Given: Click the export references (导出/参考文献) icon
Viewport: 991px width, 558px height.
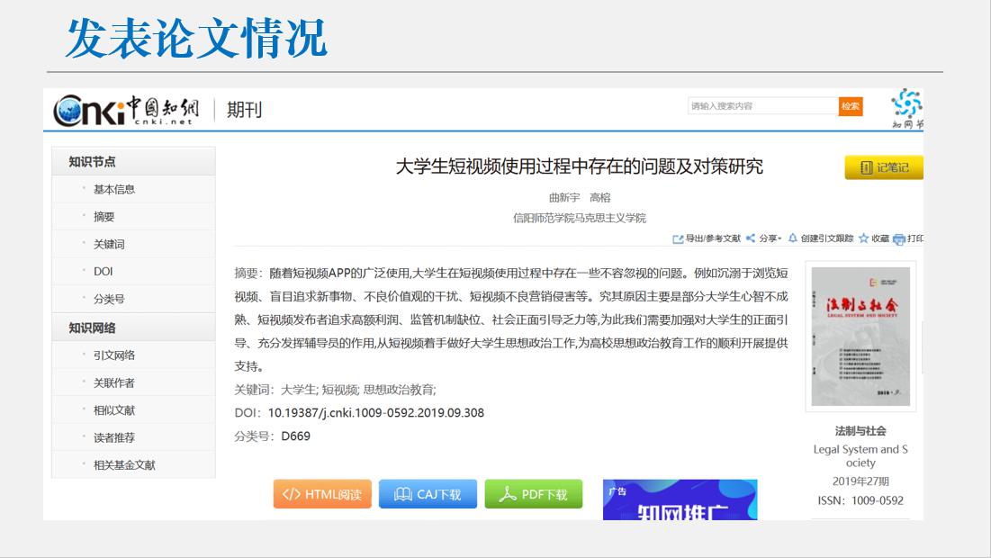Looking at the screenshot, I should click(x=679, y=238).
